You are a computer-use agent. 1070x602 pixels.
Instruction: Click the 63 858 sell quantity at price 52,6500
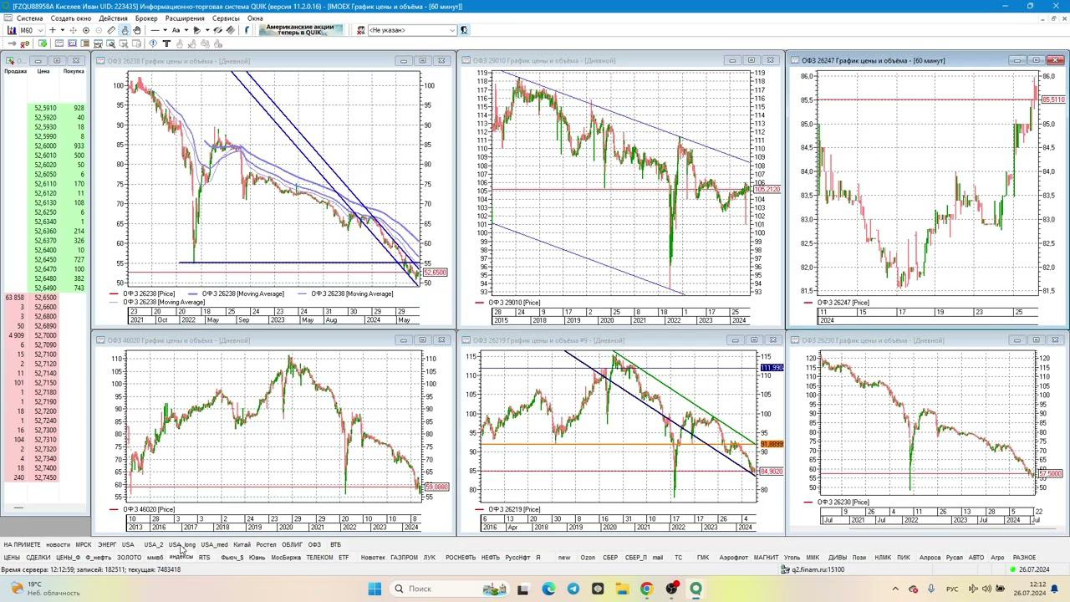14,298
